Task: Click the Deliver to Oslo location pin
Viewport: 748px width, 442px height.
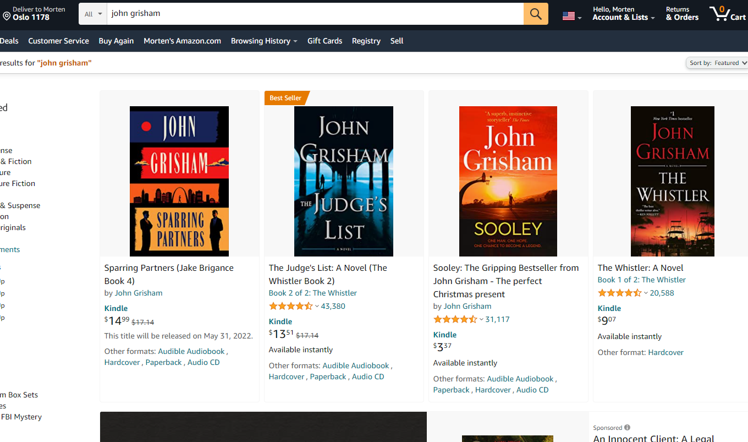Action: tap(7, 17)
